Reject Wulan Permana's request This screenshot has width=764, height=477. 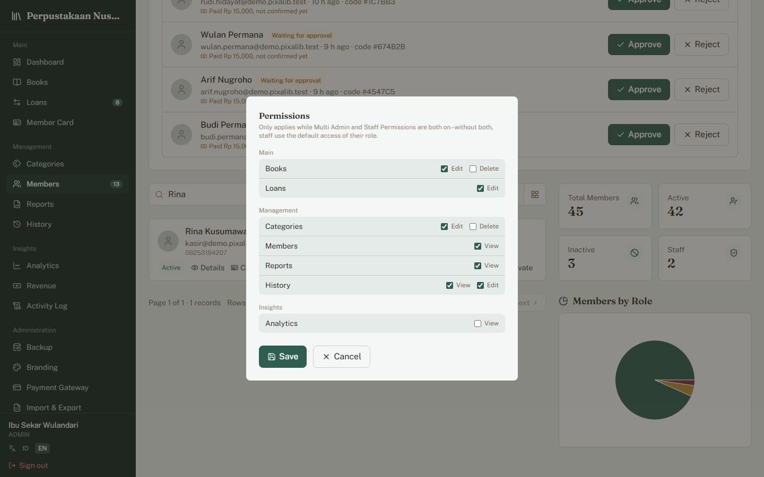tap(701, 45)
